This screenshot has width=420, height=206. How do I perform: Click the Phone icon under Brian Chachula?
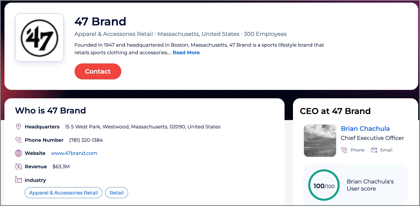(344, 150)
